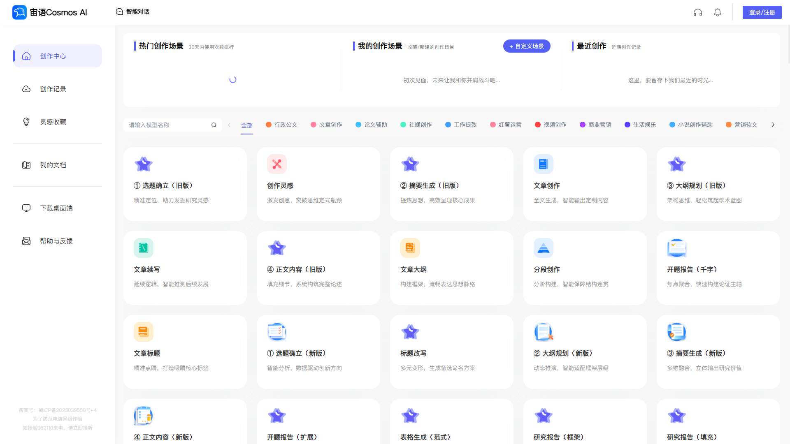790x444 pixels.
Task: Select the 营销软文 category tab
Action: (741, 125)
